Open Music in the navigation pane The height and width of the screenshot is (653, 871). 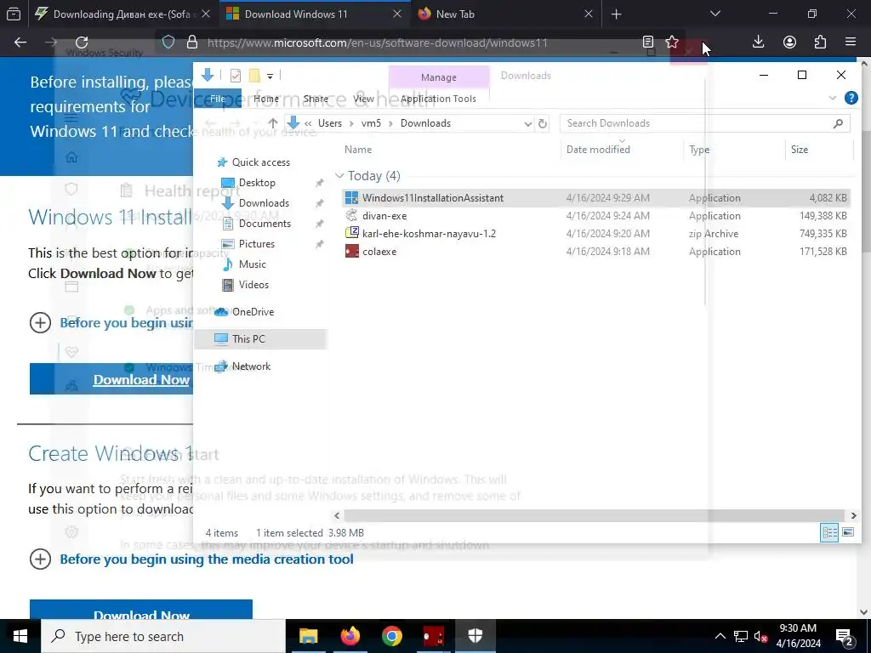(x=252, y=264)
